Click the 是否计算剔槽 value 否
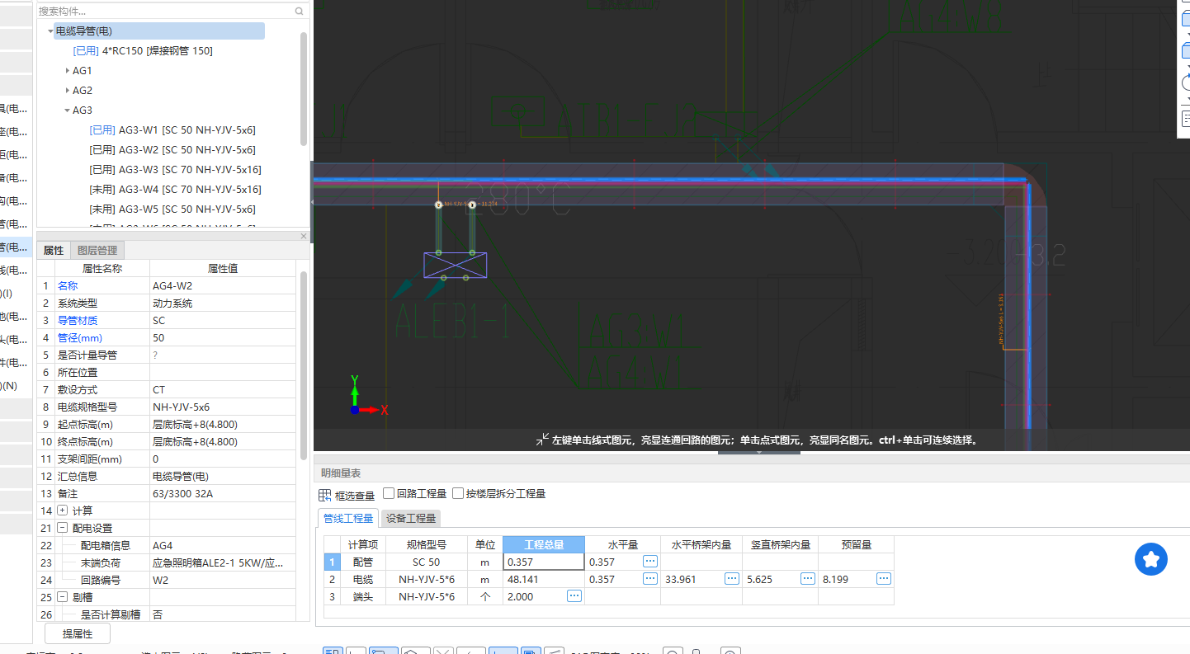The height and width of the screenshot is (654, 1190). pos(223,614)
